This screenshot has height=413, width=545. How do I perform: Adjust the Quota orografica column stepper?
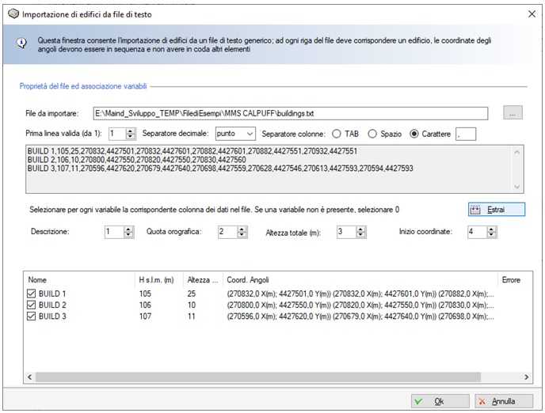point(244,233)
